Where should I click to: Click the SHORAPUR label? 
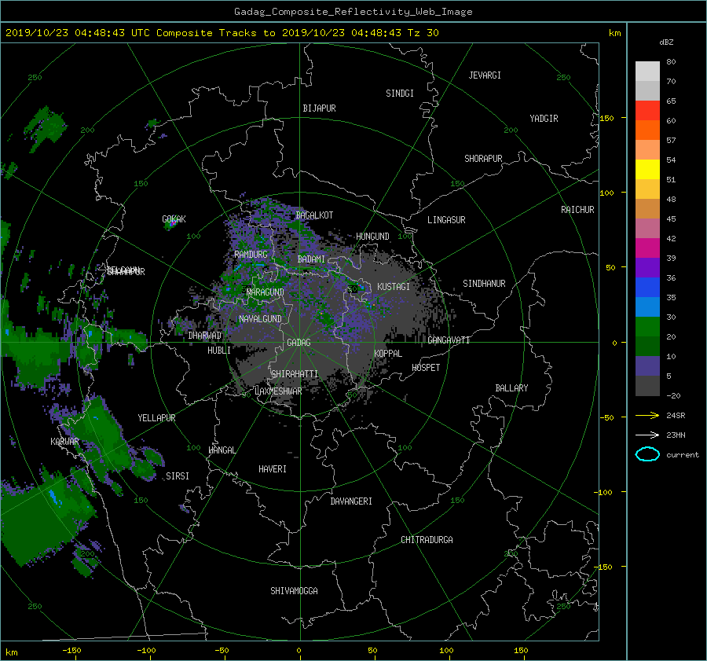pyautogui.click(x=483, y=159)
